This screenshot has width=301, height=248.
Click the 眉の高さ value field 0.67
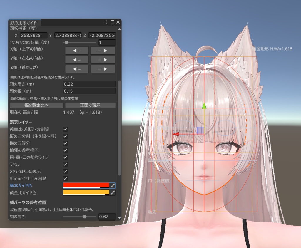(x=107, y=217)
